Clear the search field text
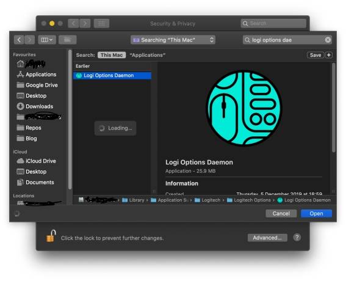The height and width of the screenshot is (281, 346). 328,40
